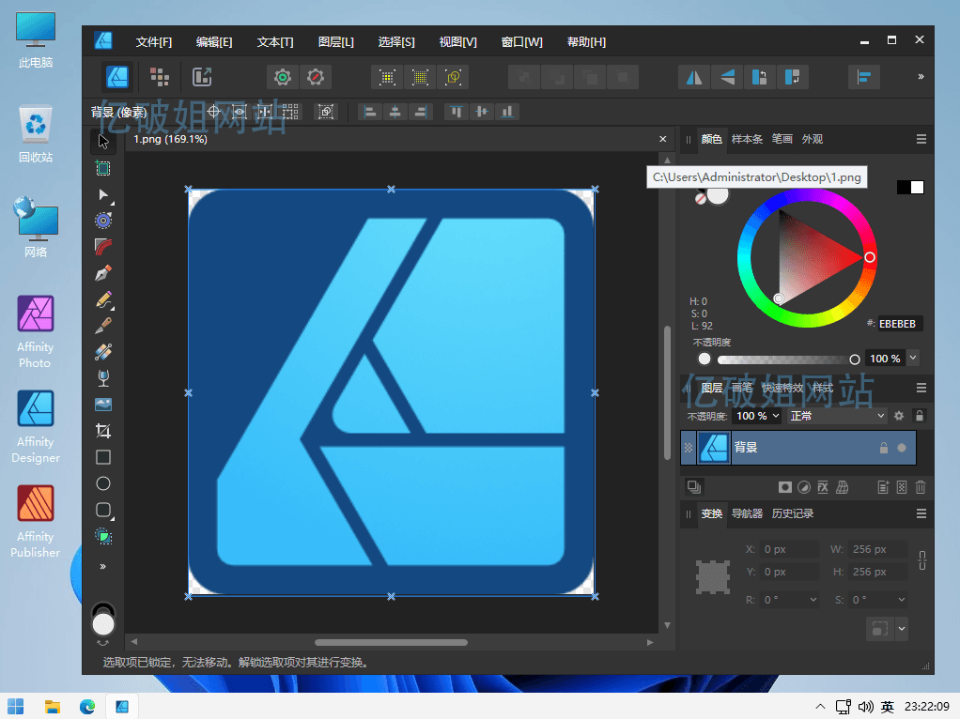Screen dimensions: 960x719
Task: Select the Pencil tool
Action: (103, 299)
